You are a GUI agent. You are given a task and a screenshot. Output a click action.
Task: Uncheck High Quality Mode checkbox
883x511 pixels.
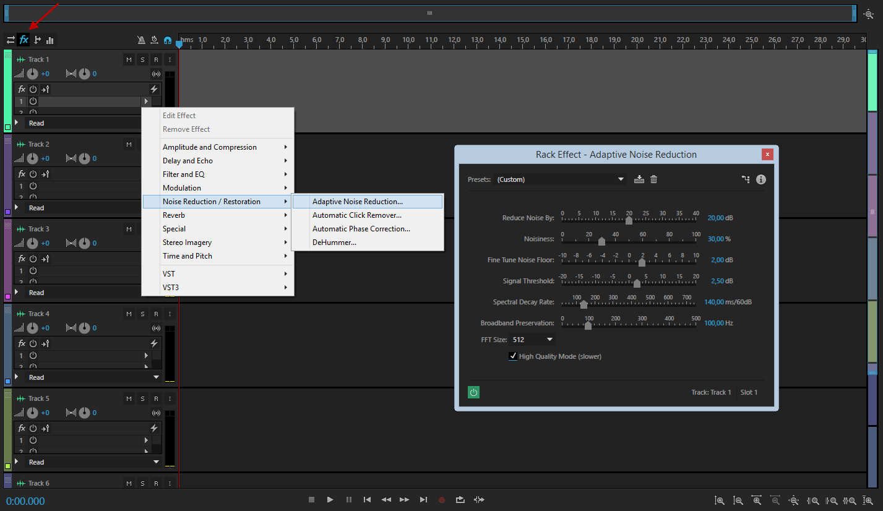[x=513, y=356]
